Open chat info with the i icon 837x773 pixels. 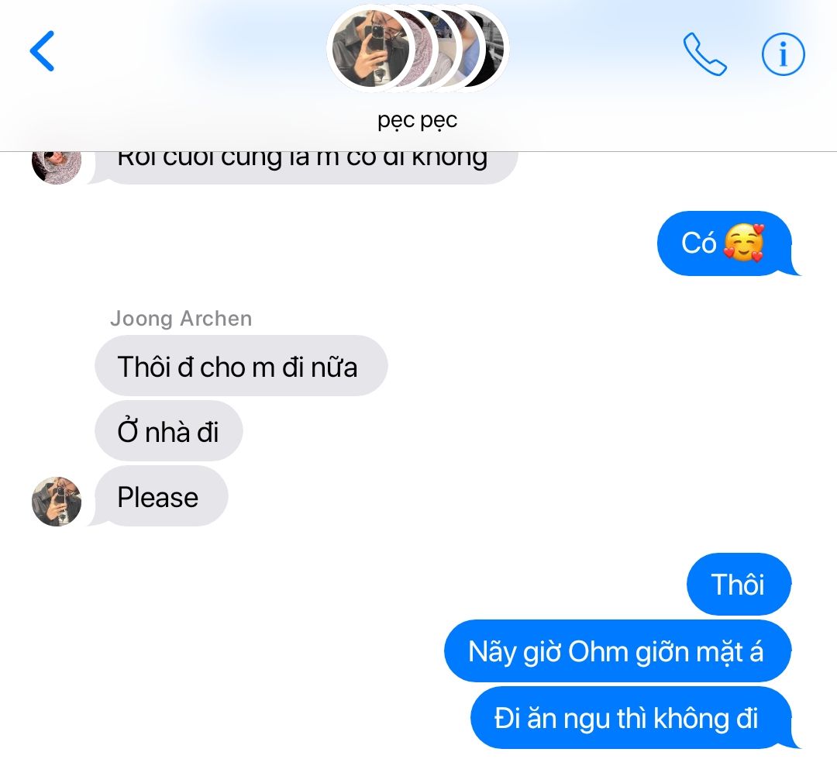click(x=783, y=54)
